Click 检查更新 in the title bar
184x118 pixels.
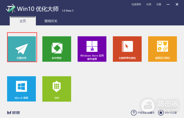(x=136, y=5)
